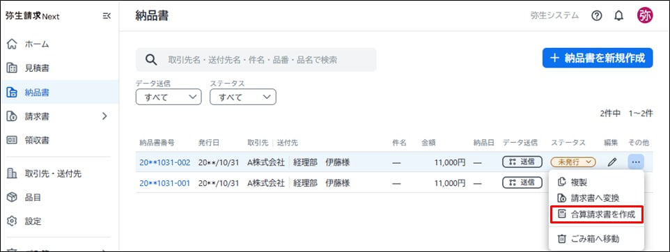This screenshot has width=670, height=252.
Task: Click 送信 button for 20**1031-002
Action: pyautogui.click(x=522, y=162)
